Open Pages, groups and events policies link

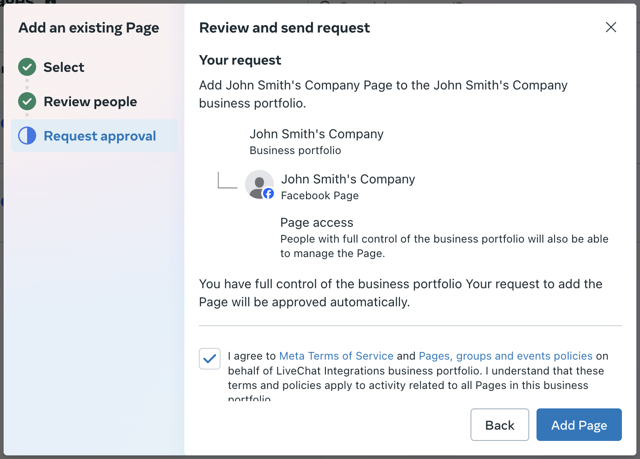[x=505, y=356]
